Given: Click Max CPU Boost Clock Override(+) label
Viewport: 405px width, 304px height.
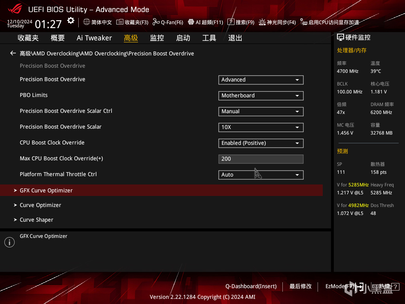Looking at the screenshot, I should click(x=61, y=158).
